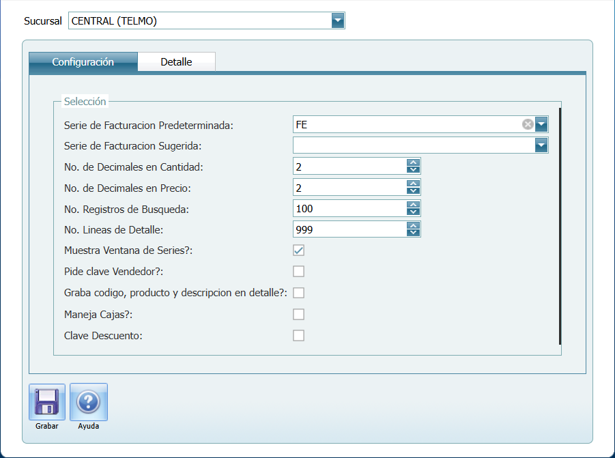Click the Ayuda help icon
Viewport: 615px width, 458px height.
click(88, 402)
